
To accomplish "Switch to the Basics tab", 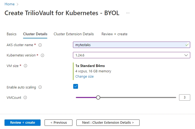I will (11, 34).
